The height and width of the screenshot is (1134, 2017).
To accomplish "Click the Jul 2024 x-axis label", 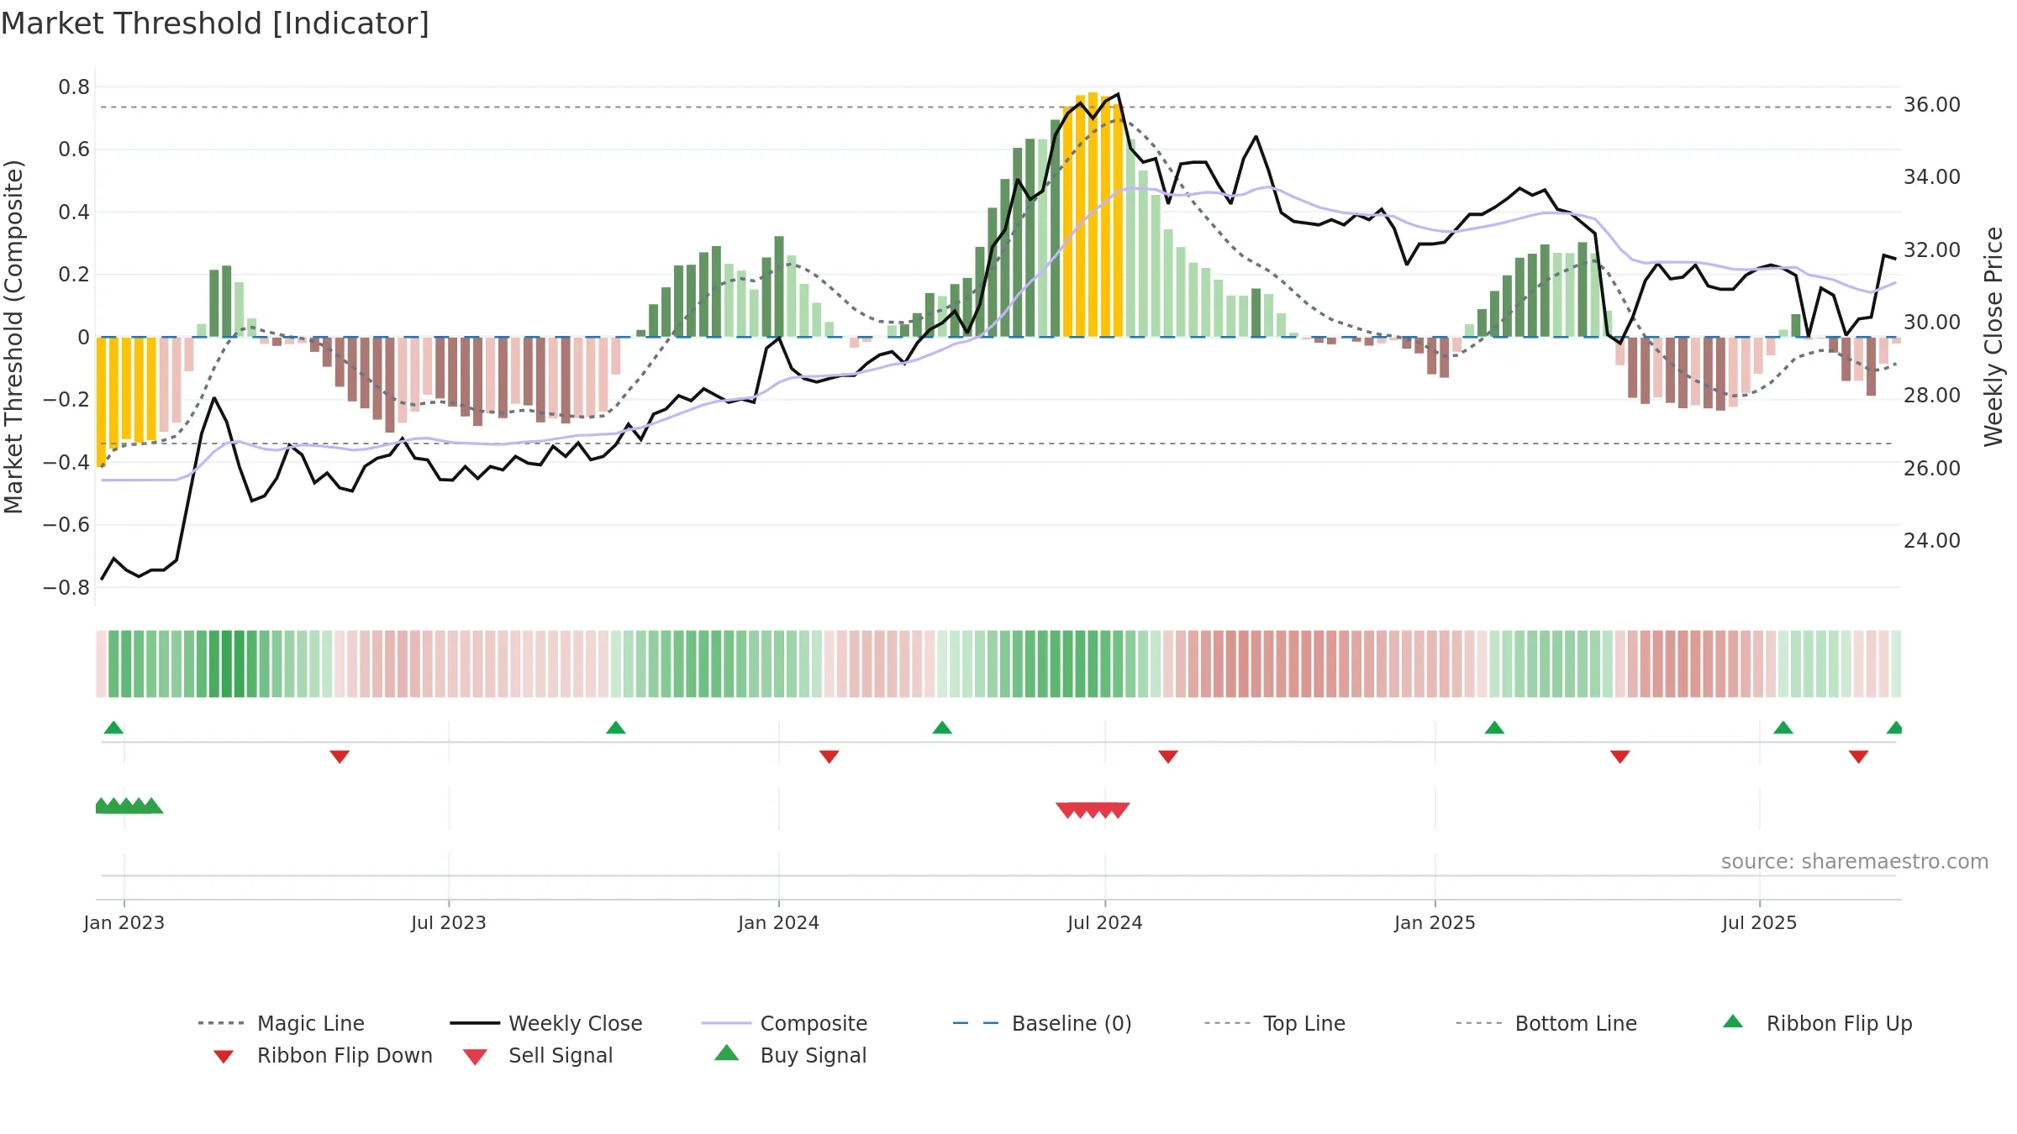I will click(x=1105, y=922).
